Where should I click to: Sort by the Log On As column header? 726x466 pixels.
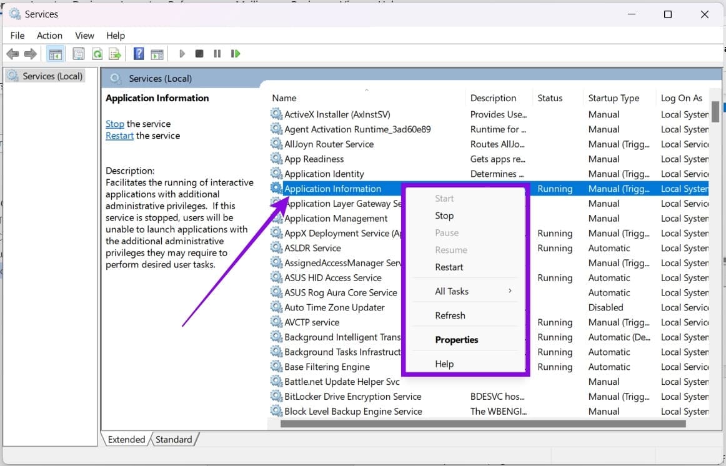coord(682,98)
